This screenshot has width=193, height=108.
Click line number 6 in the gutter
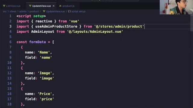click(10, 42)
